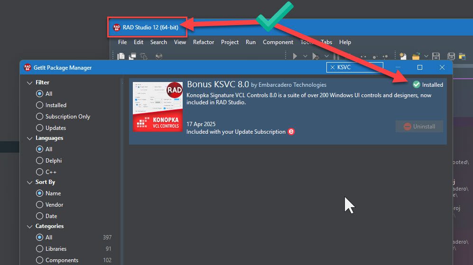Select the Components category radio button

pyautogui.click(x=39, y=260)
